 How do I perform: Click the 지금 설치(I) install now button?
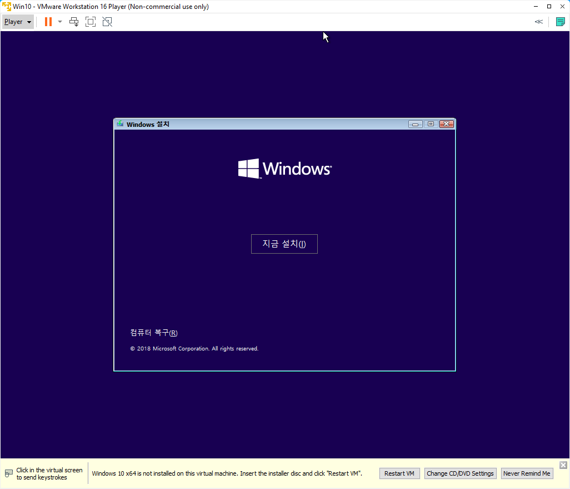284,244
